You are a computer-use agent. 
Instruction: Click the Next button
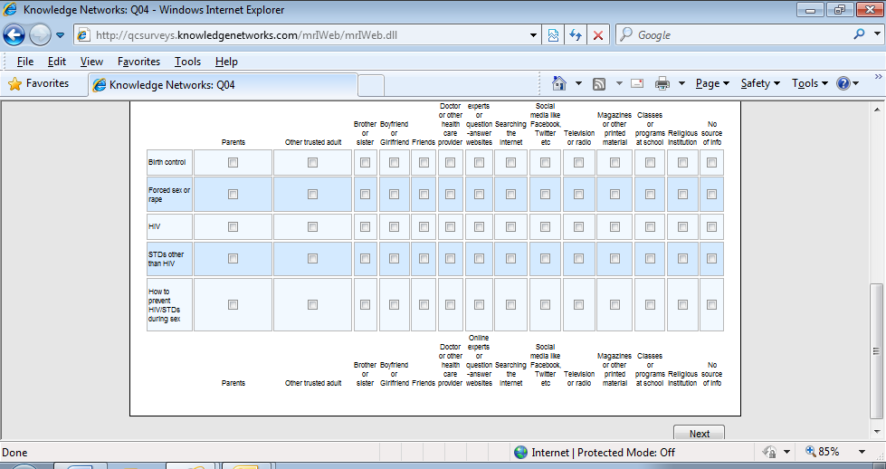coord(699,434)
